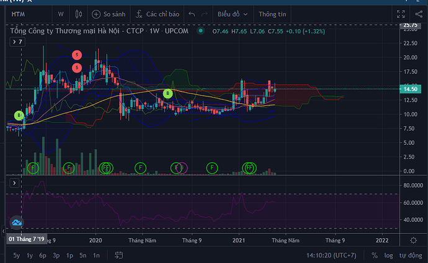Open the W timeframe interval selector
428x263 pixels.
click(61, 14)
